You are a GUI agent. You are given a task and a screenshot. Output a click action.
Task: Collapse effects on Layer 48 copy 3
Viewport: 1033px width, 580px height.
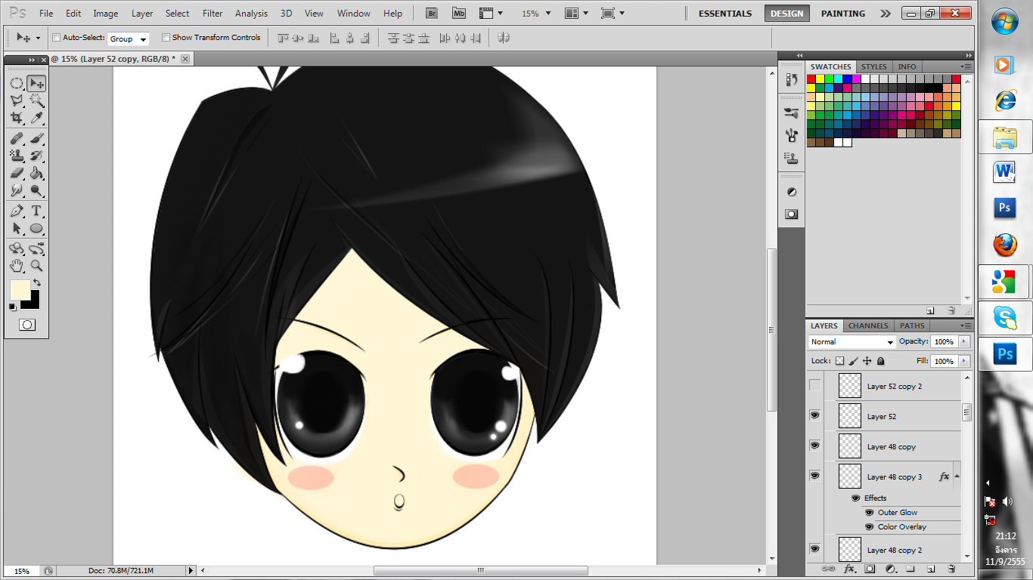point(957,477)
